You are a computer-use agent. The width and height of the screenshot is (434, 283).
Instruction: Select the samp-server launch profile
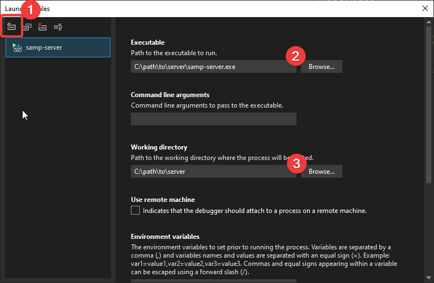pos(58,47)
